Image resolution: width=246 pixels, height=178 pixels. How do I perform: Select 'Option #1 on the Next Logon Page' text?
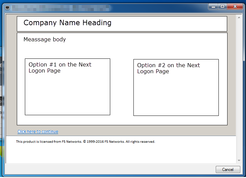coord(60,68)
